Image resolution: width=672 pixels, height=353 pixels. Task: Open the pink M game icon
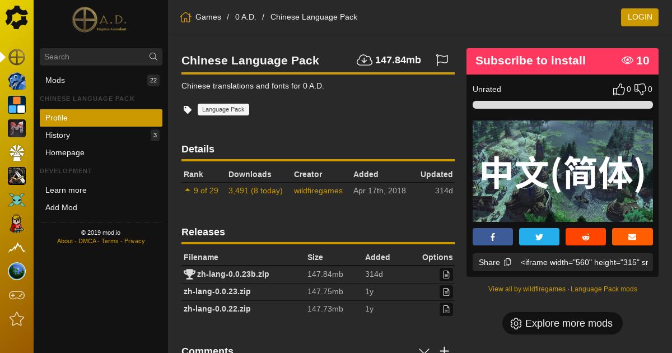[17, 128]
